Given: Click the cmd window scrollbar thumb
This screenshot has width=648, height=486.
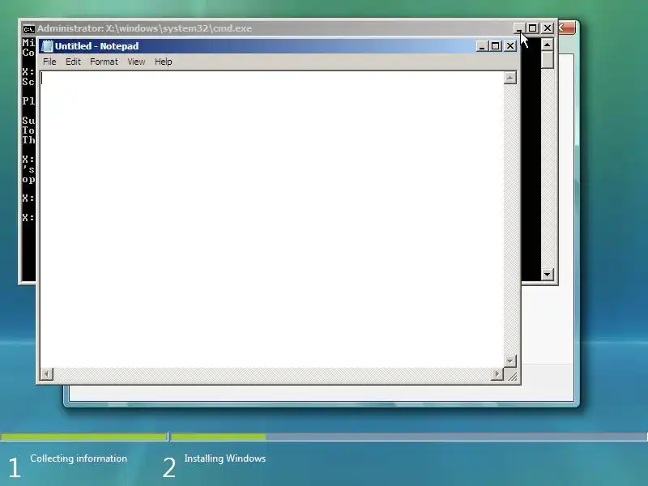Looking at the screenshot, I should [548, 60].
